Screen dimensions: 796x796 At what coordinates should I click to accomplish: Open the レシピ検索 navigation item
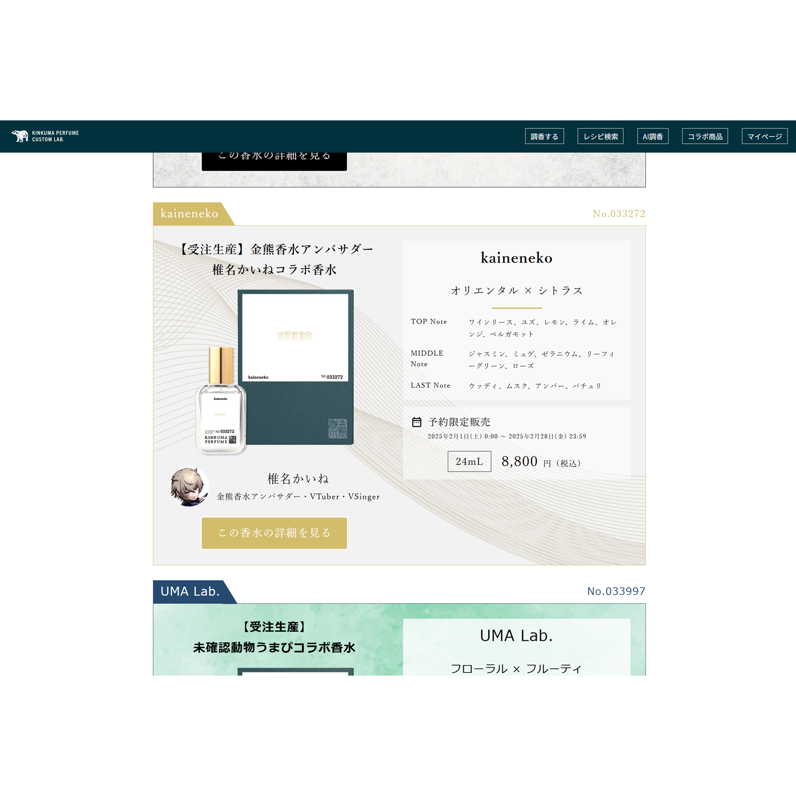tap(600, 136)
